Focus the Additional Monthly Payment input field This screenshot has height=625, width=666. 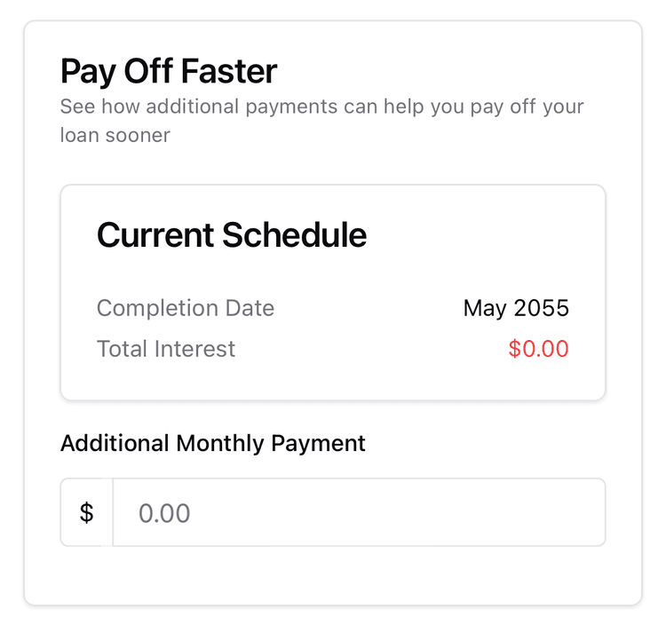pos(359,512)
